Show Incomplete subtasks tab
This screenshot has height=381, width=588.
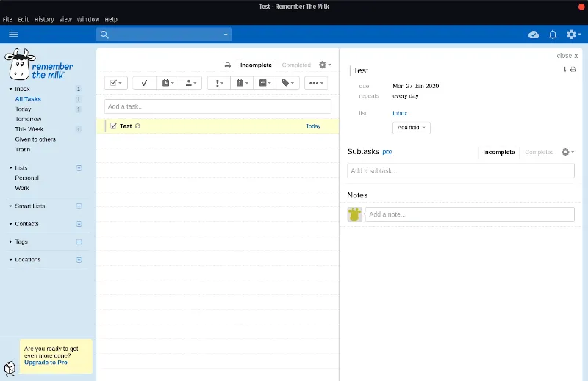499,152
